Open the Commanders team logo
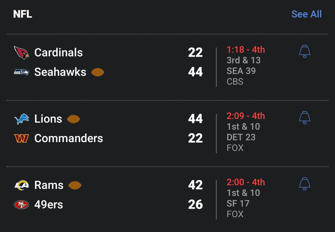This screenshot has height=232, width=335. tap(21, 138)
